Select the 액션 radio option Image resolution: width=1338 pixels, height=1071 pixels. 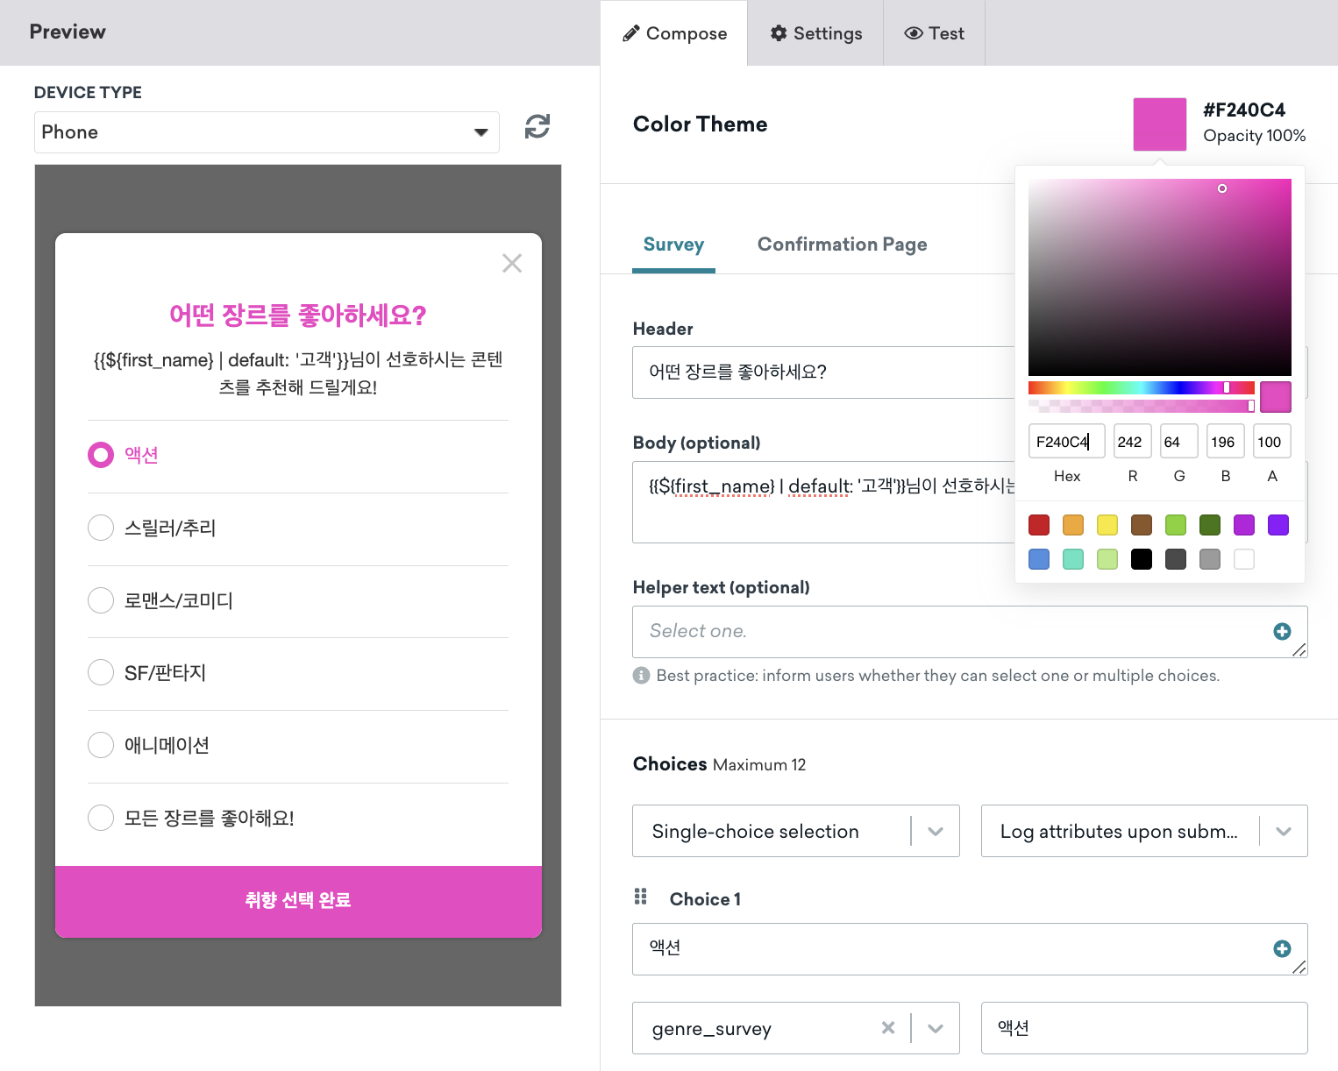pos(101,455)
